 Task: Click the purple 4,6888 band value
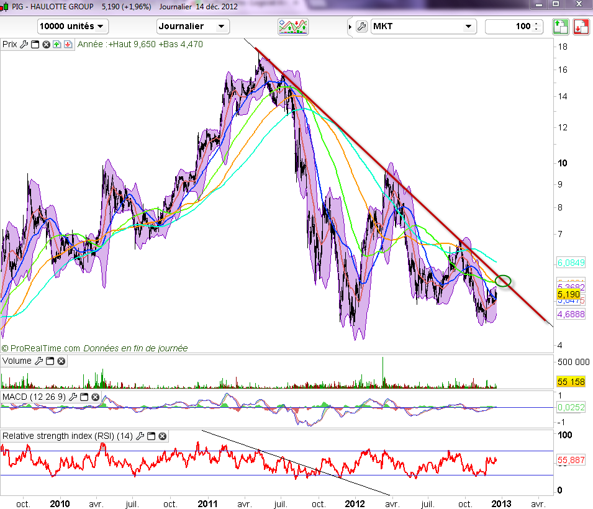coord(571,314)
